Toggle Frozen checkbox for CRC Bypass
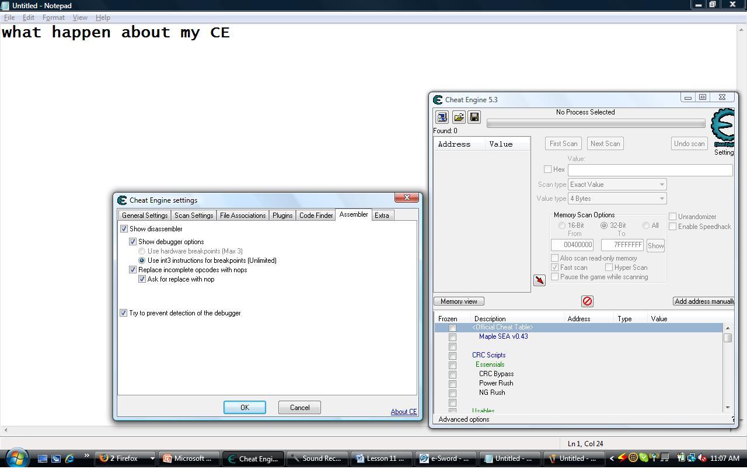 tap(452, 374)
